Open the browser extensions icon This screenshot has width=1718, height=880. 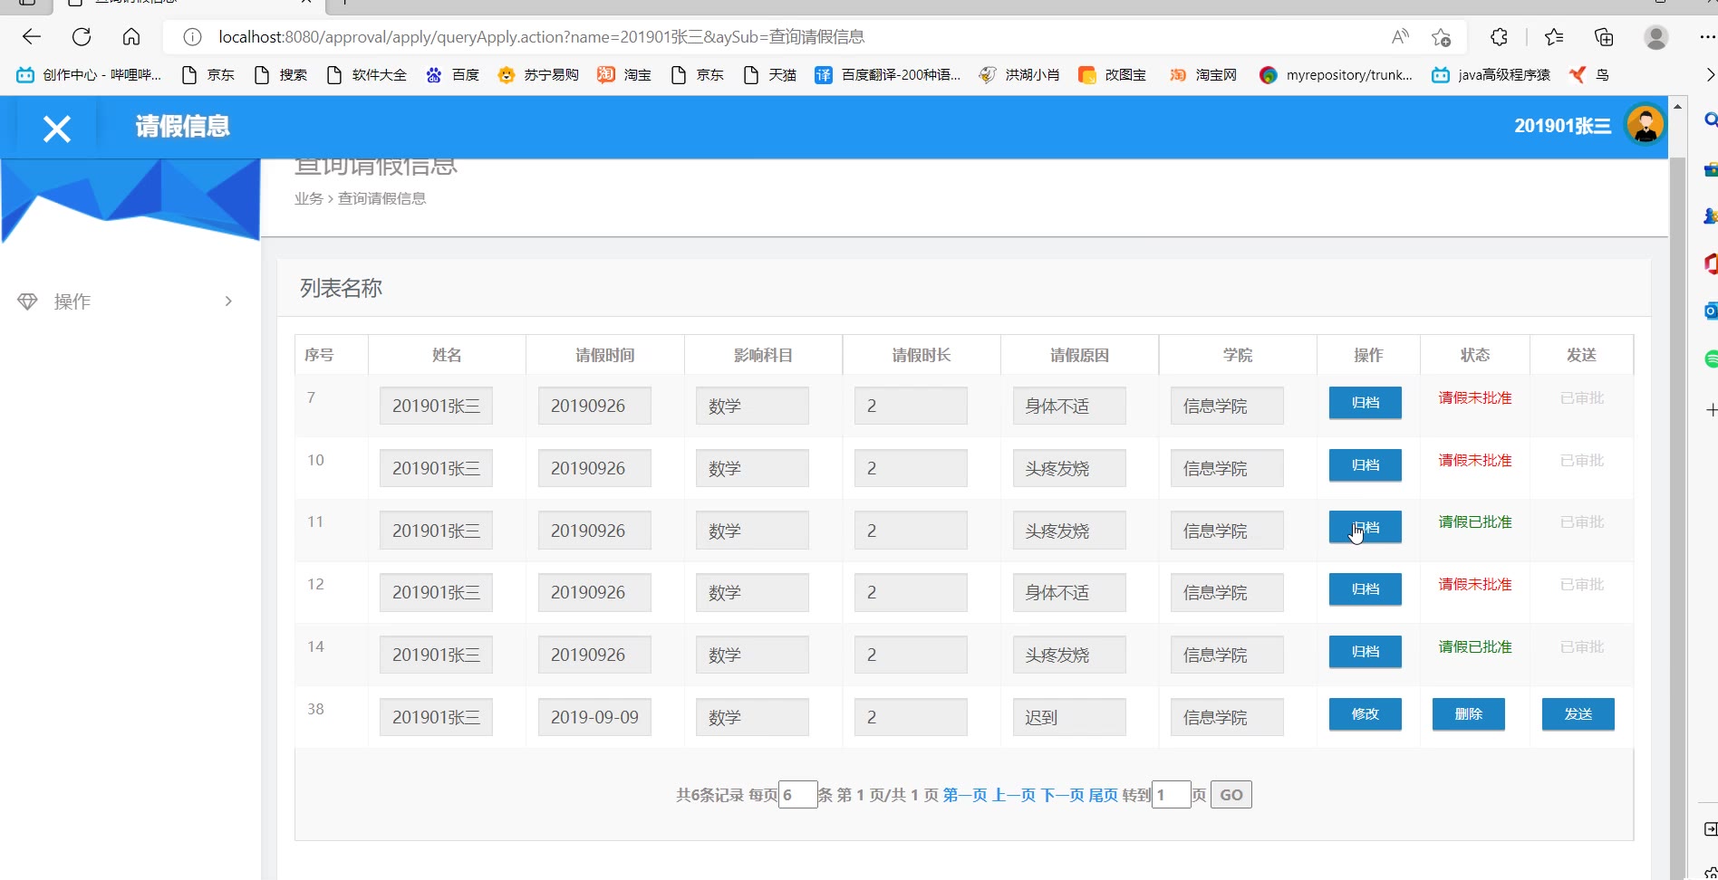click(x=1499, y=37)
